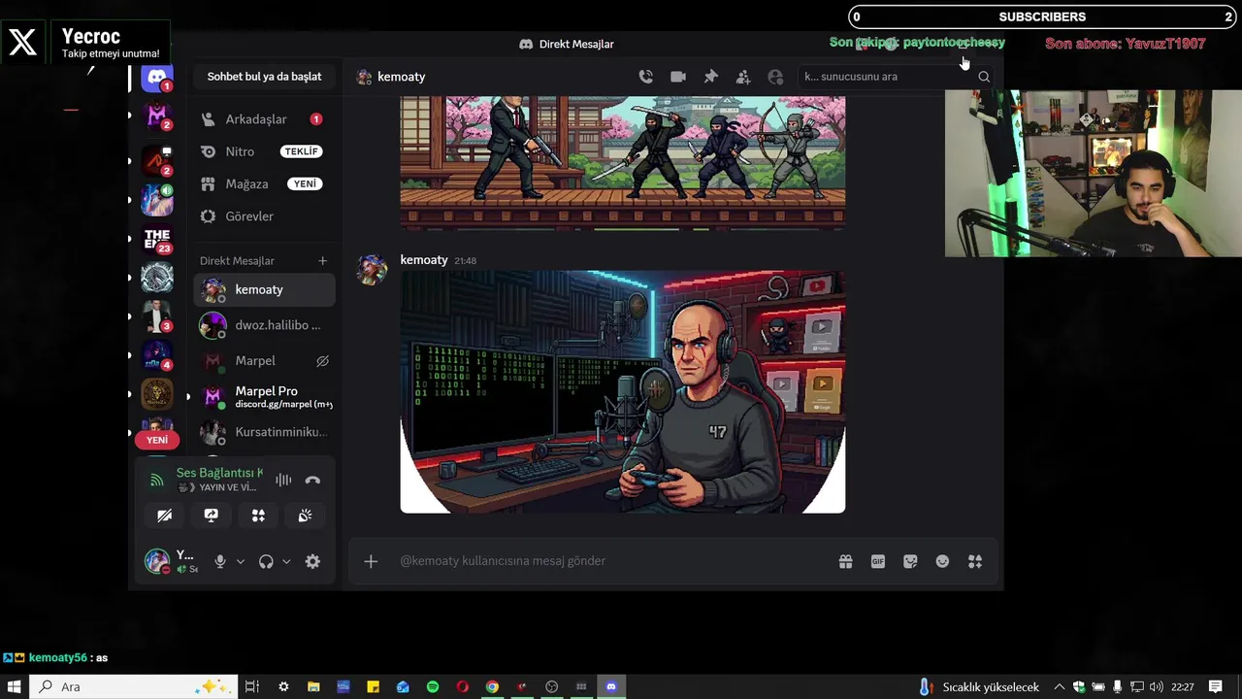Show the user profile panel icon
The image size is (1242, 699).
775,77
